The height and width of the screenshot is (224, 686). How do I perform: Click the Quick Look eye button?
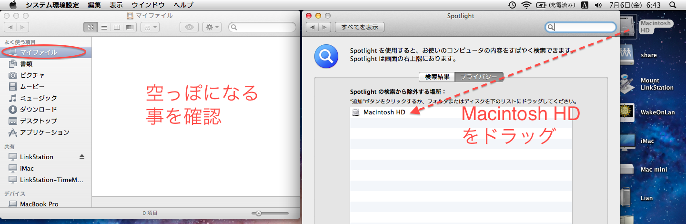coord(189,27)
